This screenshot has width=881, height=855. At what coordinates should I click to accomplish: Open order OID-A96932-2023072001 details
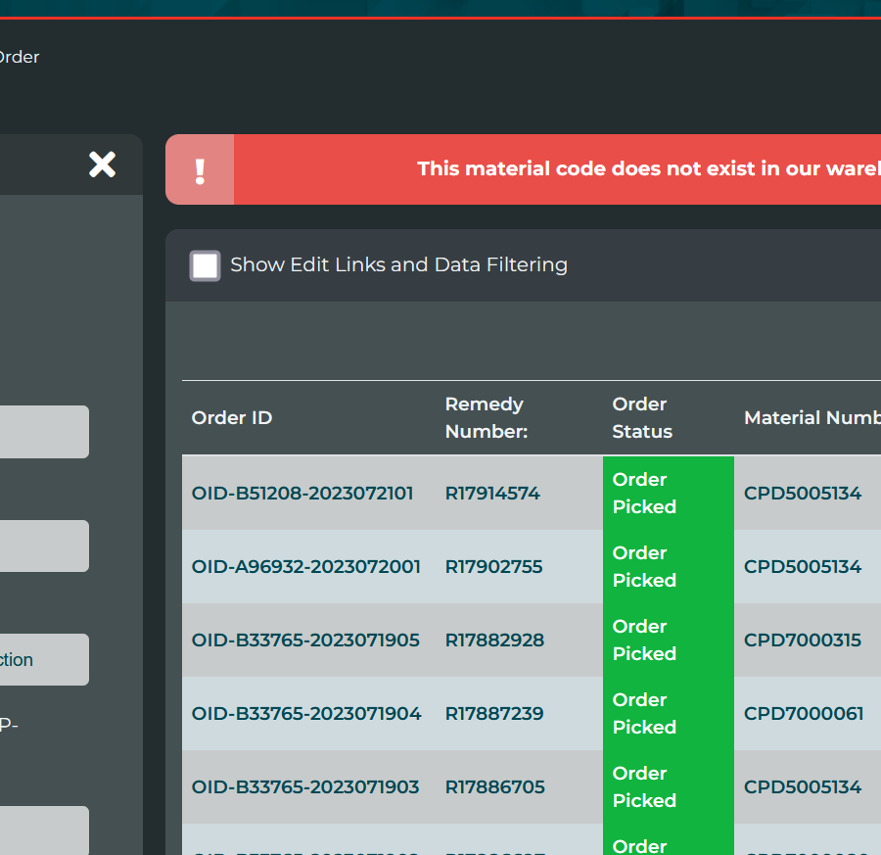click(x=305, y=566)
